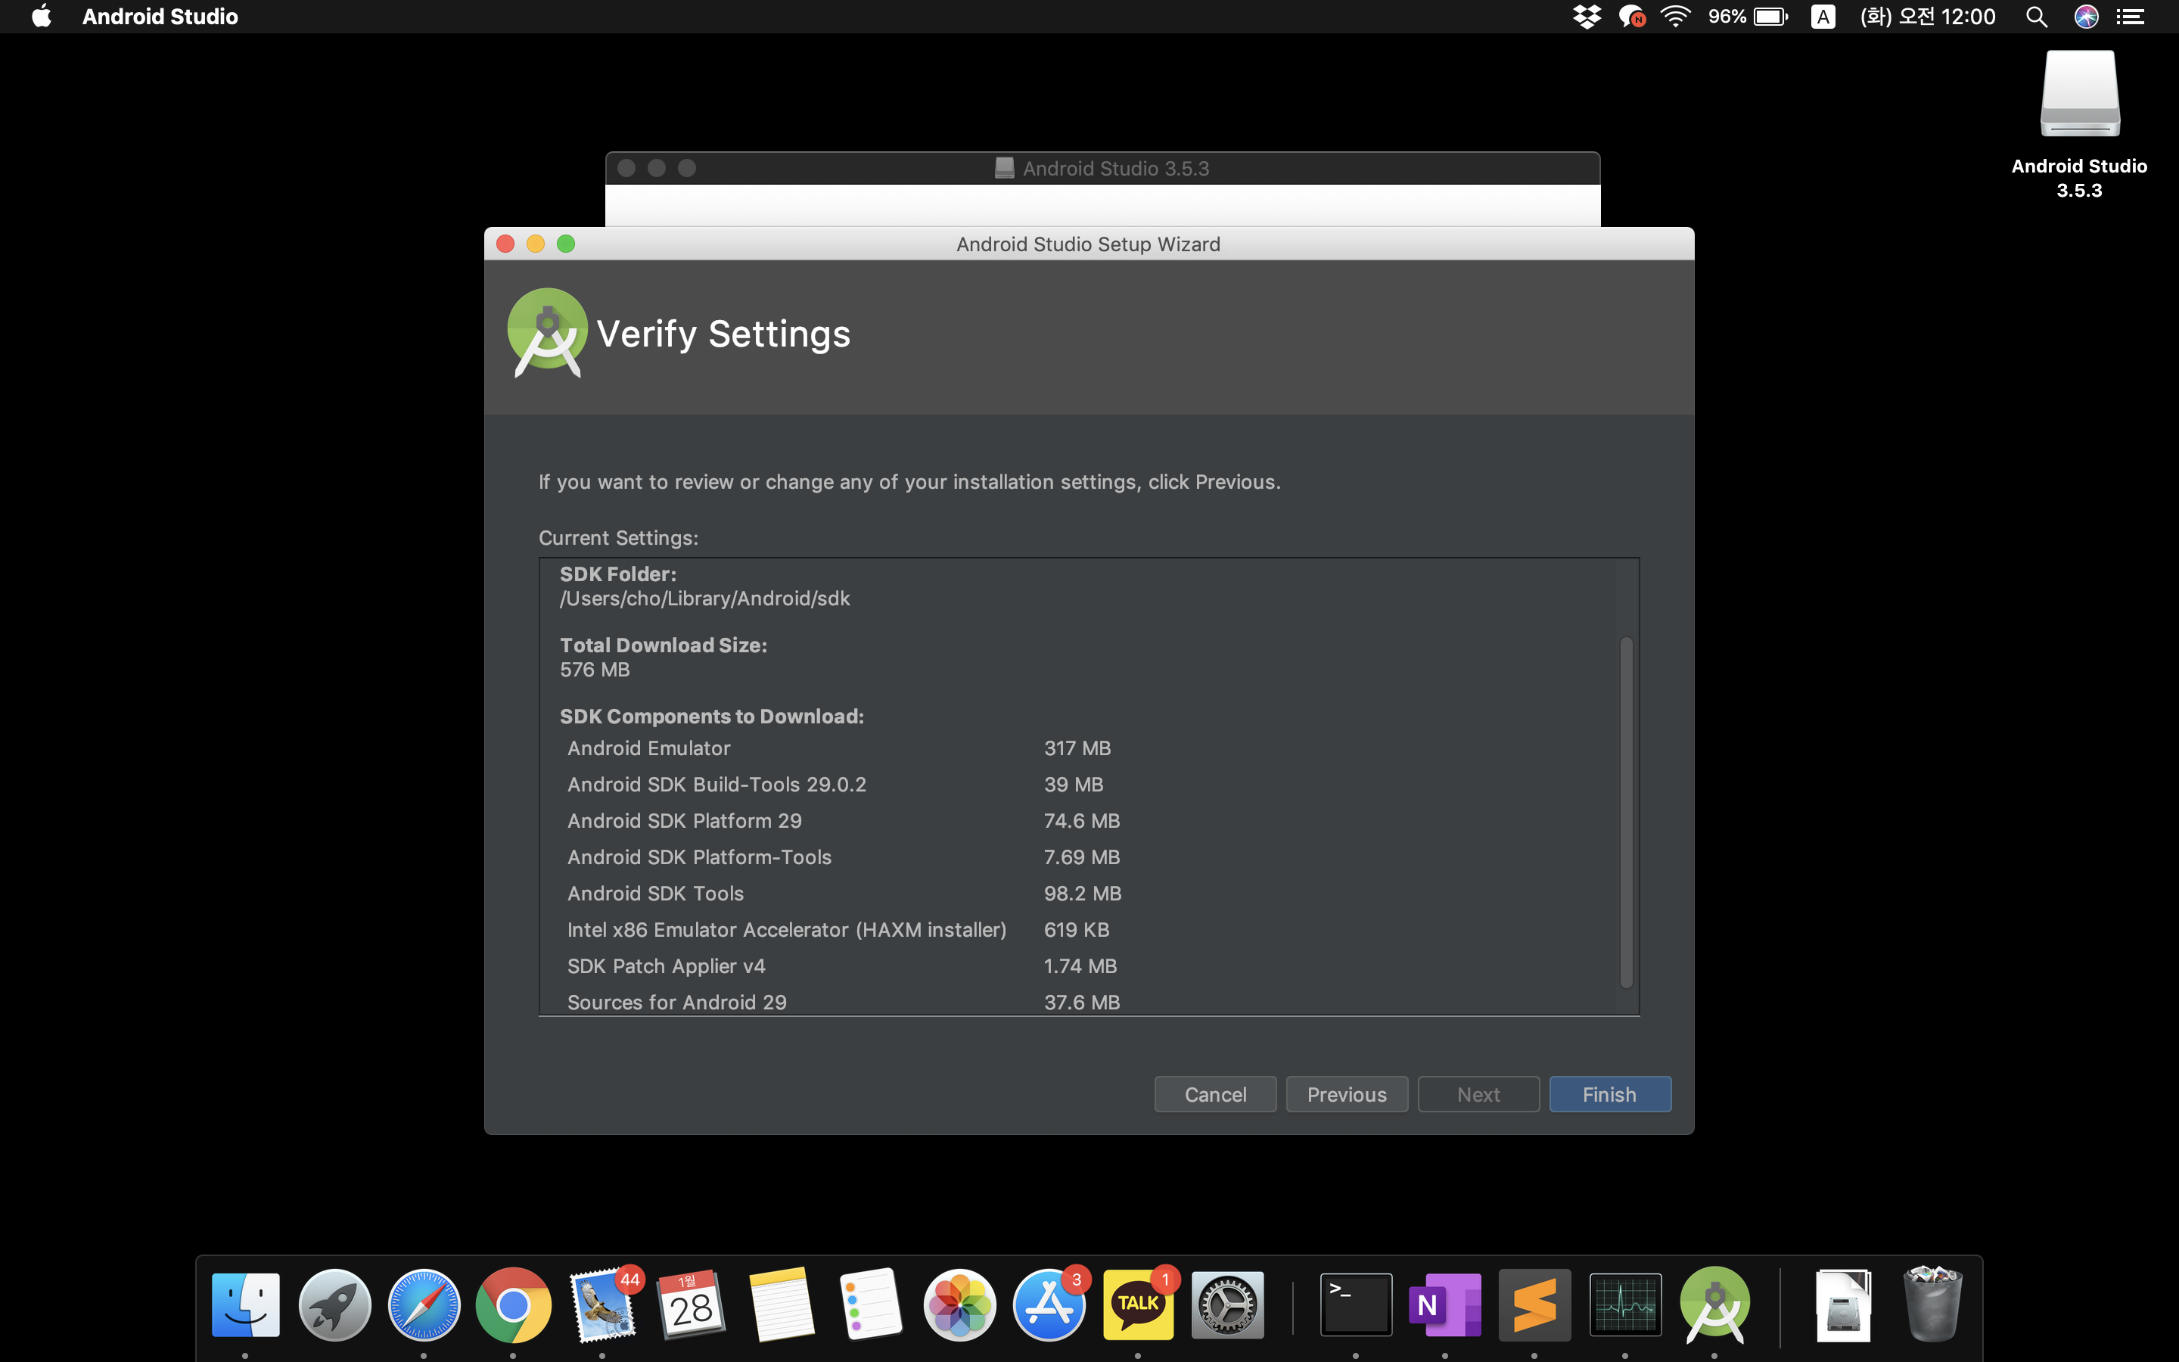Screen dimensions: 2179x1362
Task: Click the settings list vertical scrollbar
Action: [1626, 810]
